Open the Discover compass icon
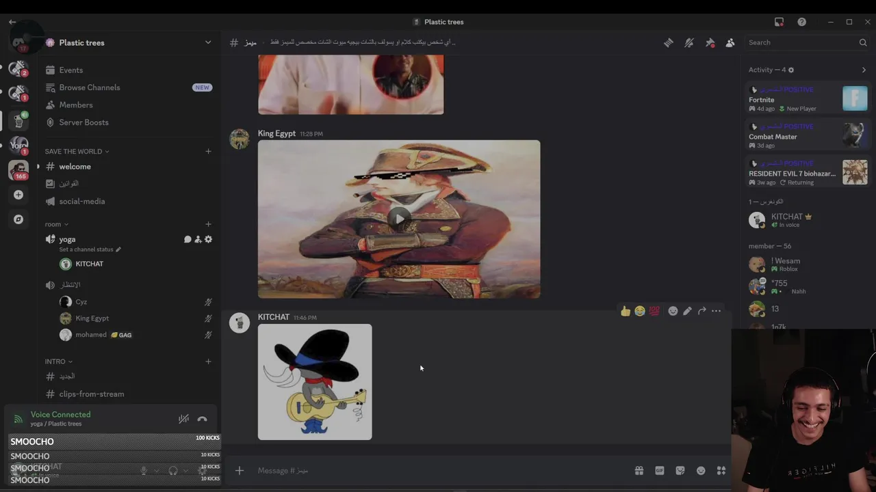Screen dimensions: 876x492 (x=18, y=219)
